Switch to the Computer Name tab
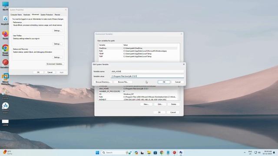 click(x=16, y=15)
